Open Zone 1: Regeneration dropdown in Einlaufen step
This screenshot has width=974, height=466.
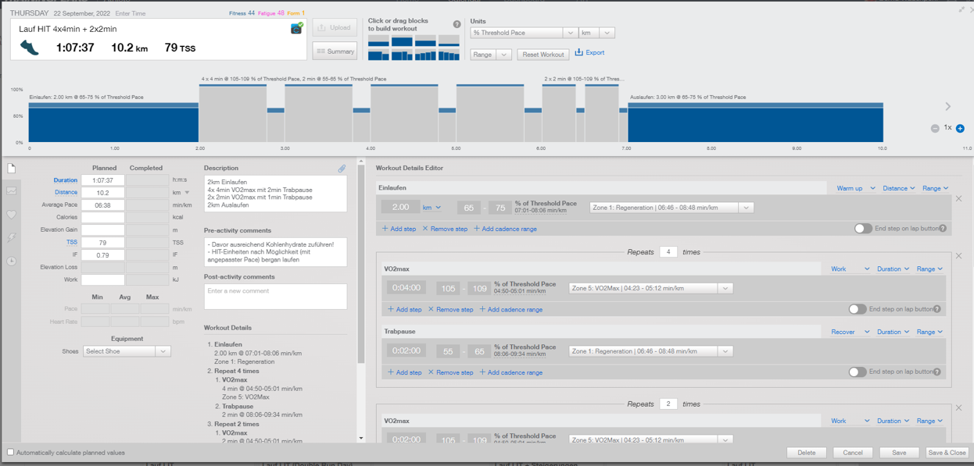tap(671, 208)
